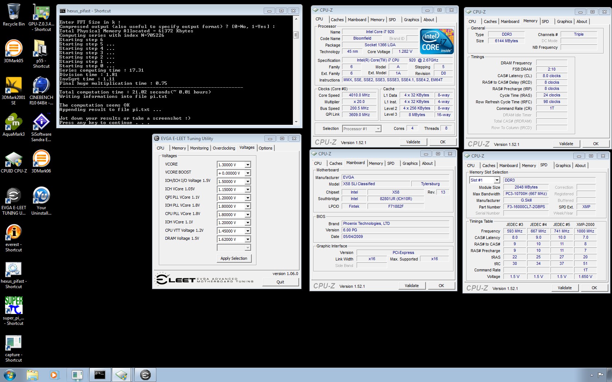This screenshot has height=382, width=612.
Task: Select the E-LEET taskbar button
Action: pyautogui.click(x=145, y=375)
